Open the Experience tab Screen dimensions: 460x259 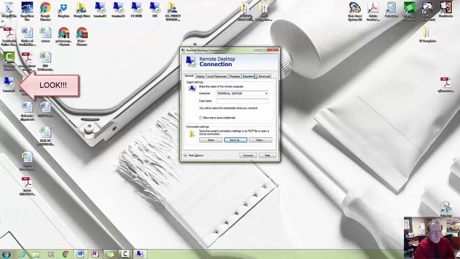[249, 76]
